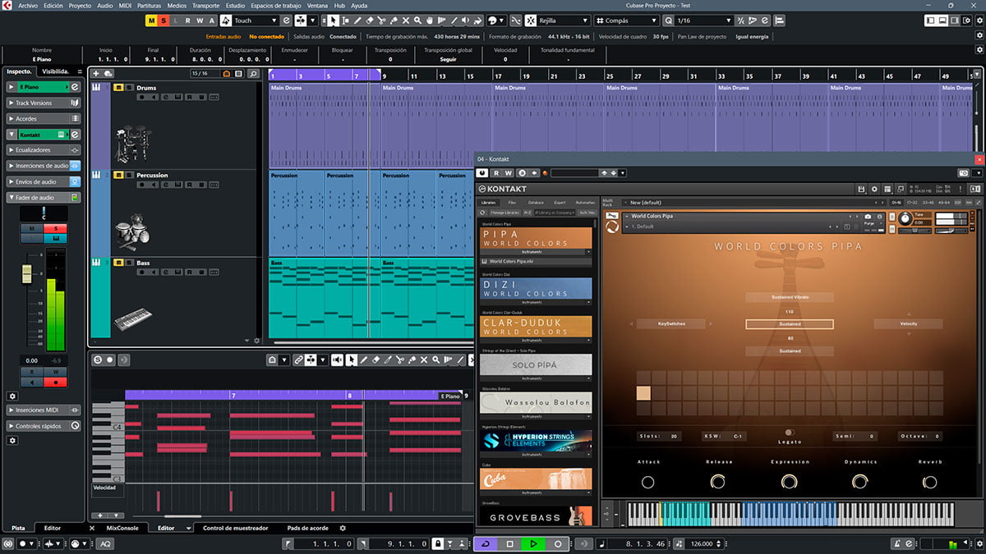986x554 pixels.
Task: Open the Espacios de trabajo menu
Action: [x=276, y=5]
